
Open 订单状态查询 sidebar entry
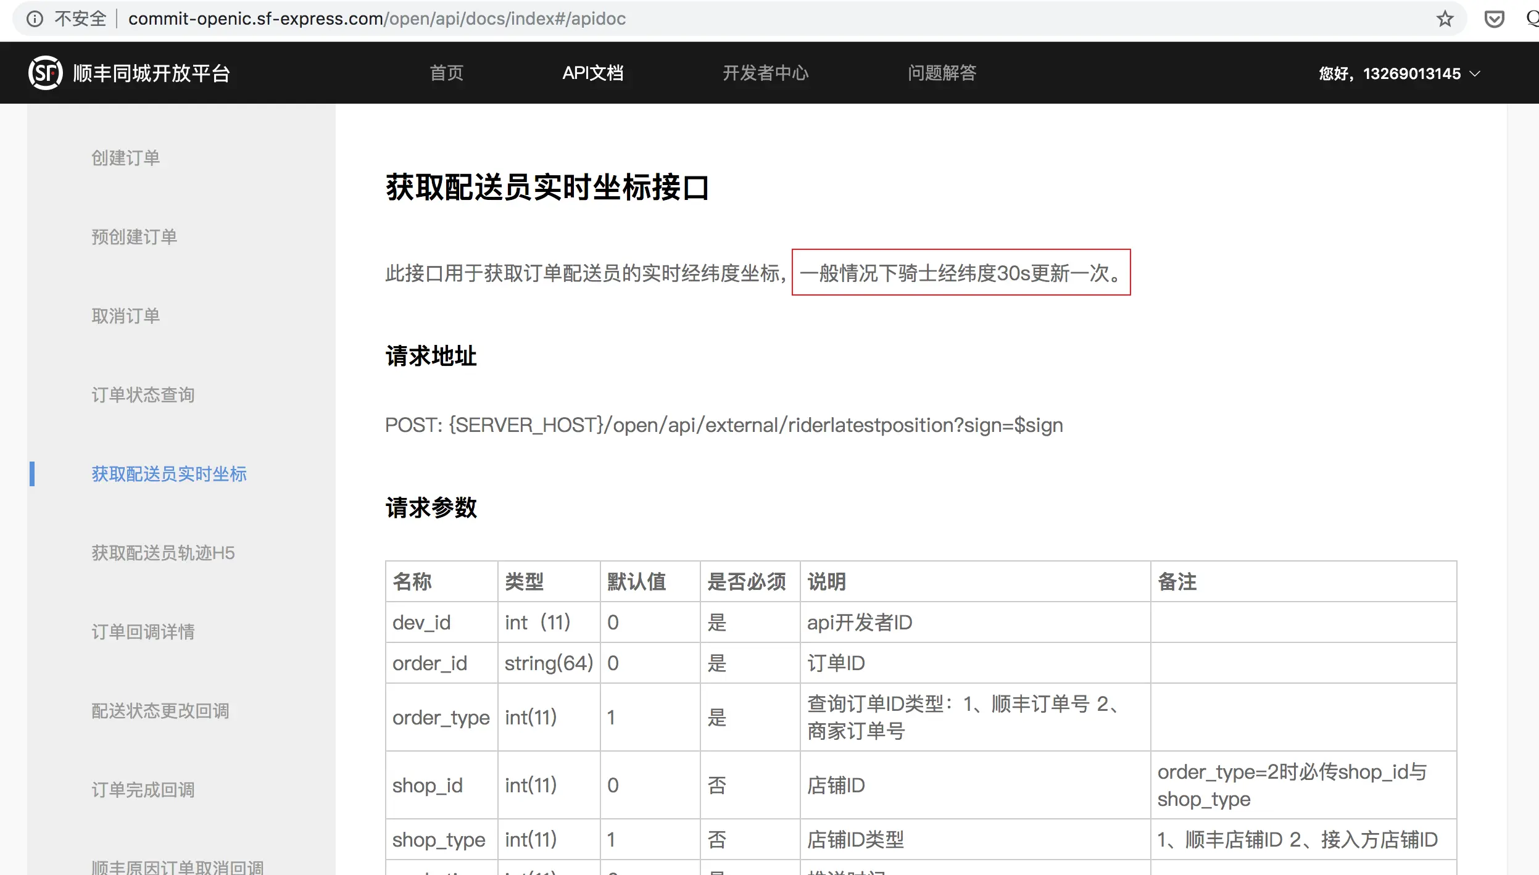tap(143, 395)
